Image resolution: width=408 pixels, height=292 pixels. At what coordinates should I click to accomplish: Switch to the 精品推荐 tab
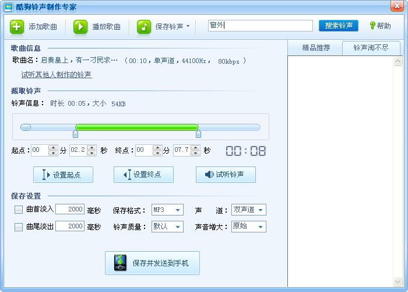(315, 48)
